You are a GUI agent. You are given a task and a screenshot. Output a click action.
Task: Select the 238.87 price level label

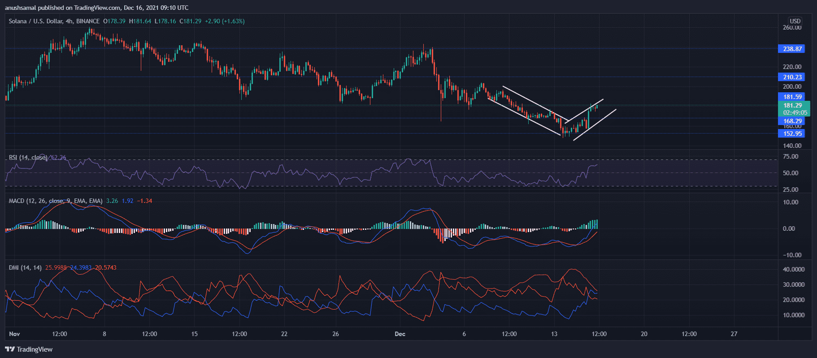point(792,49)
